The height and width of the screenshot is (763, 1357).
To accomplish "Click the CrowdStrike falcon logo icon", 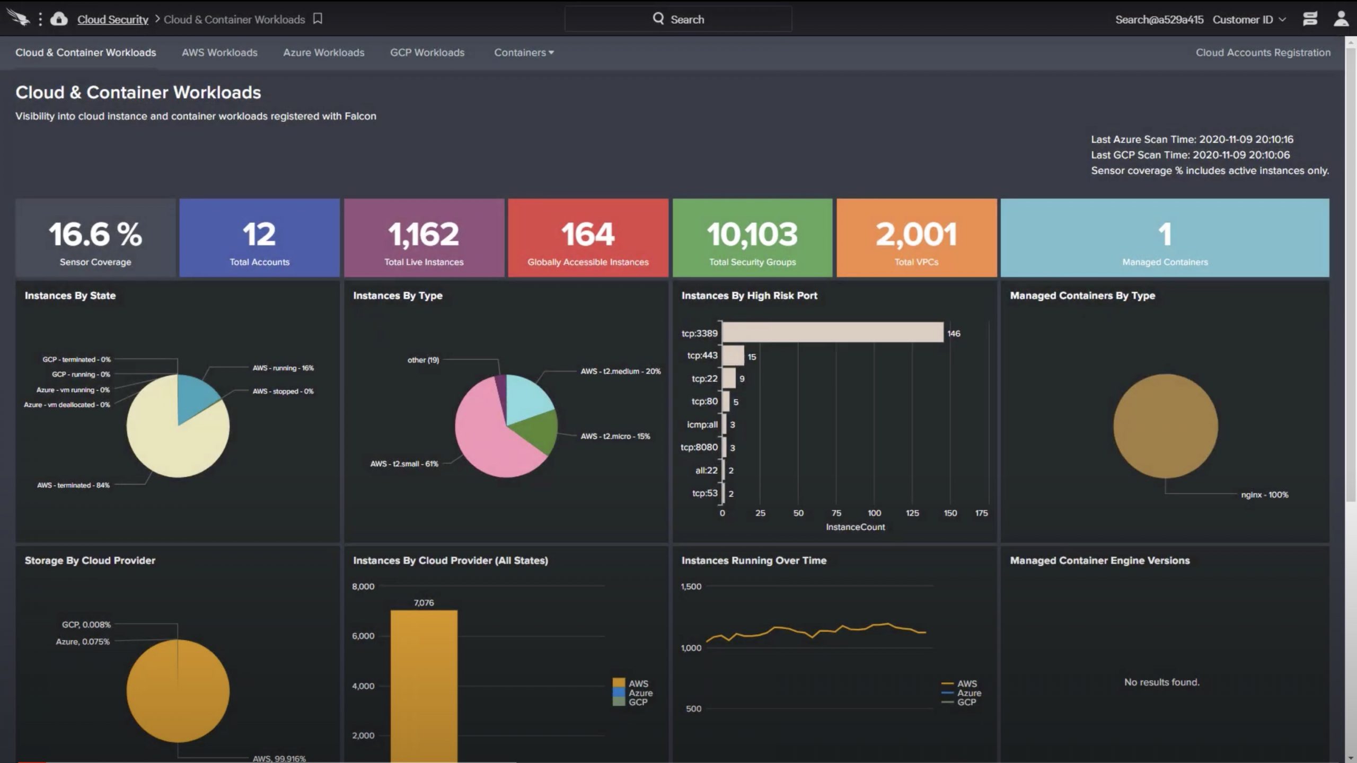I will pos(18,18).
